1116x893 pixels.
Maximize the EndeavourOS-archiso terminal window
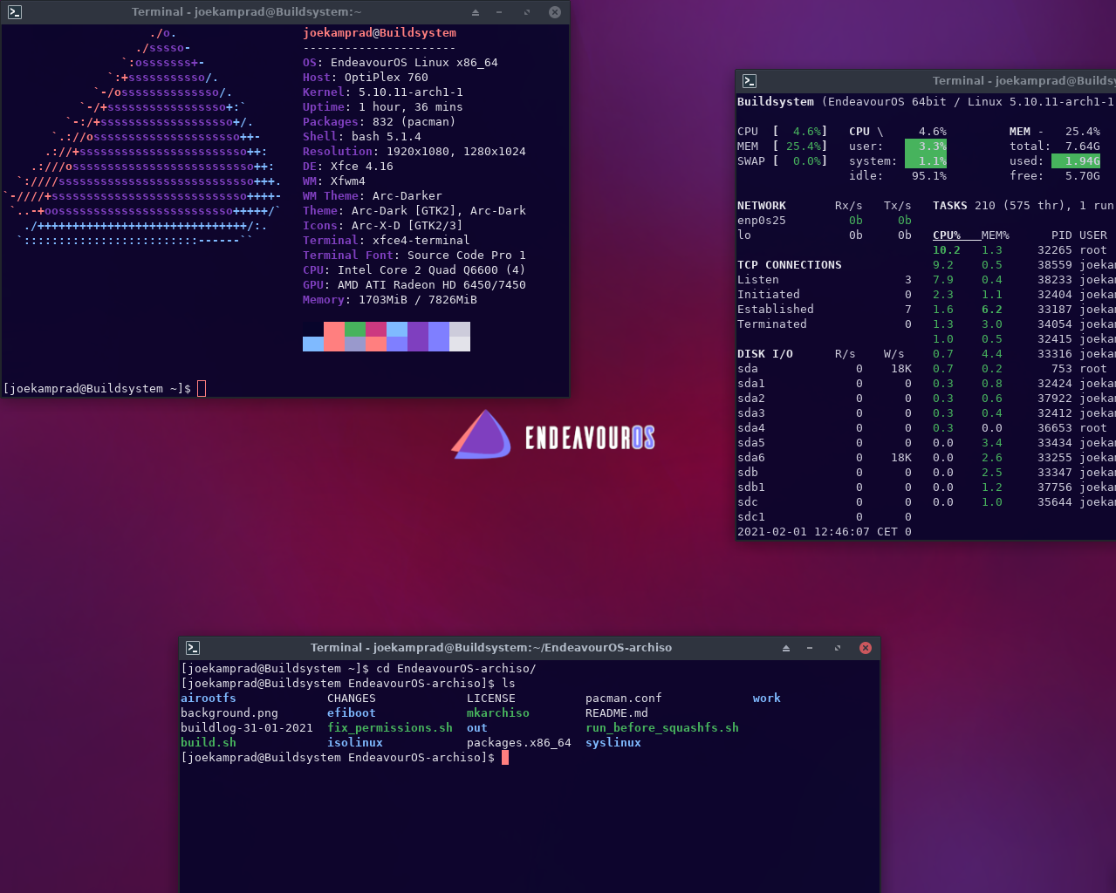(x=838, y=648)
